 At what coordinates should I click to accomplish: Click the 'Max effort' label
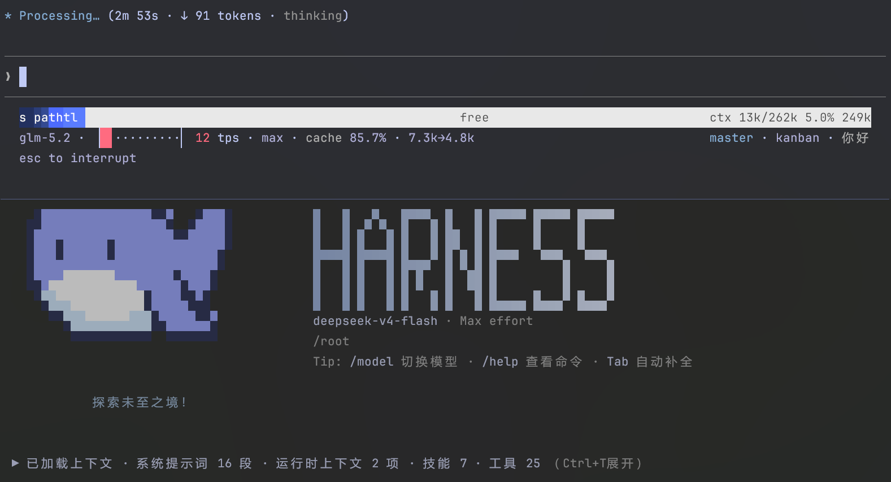[496, 321]
